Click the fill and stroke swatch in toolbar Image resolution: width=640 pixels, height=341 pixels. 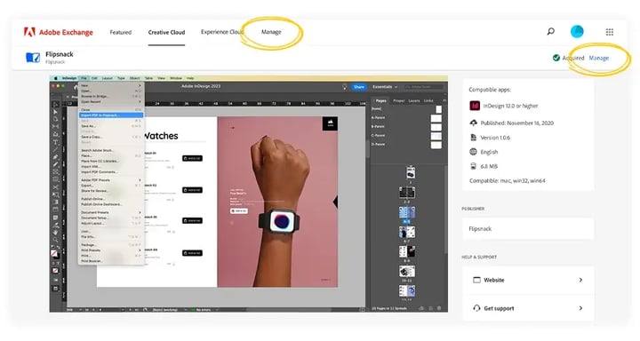tap(55, 255)
